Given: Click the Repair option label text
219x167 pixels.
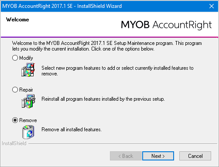Looking at the screenshot, I should click(x=26, y=90).
